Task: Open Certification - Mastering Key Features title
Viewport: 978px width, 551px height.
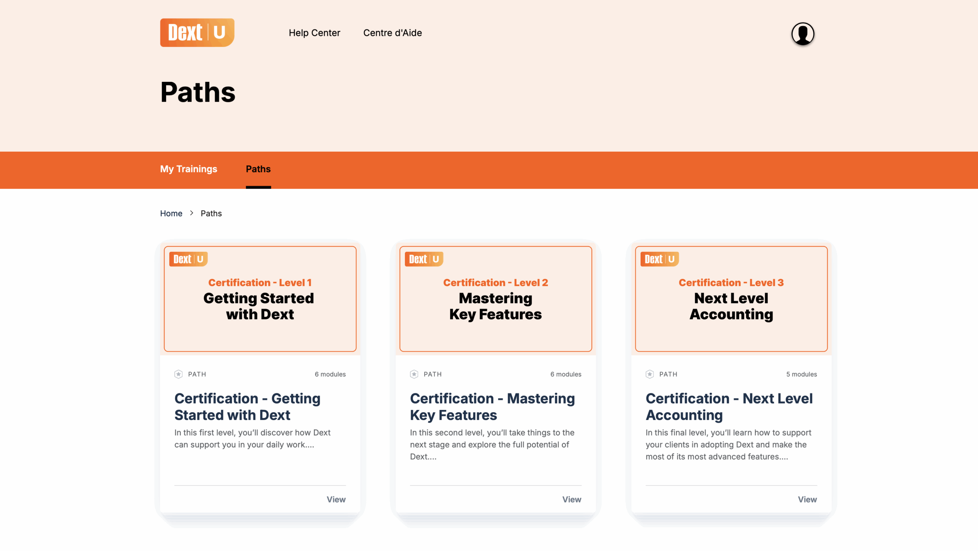Action: pos(492,407)
